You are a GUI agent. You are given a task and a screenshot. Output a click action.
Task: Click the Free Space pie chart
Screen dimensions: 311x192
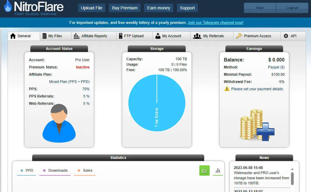(x=157, y=103)
